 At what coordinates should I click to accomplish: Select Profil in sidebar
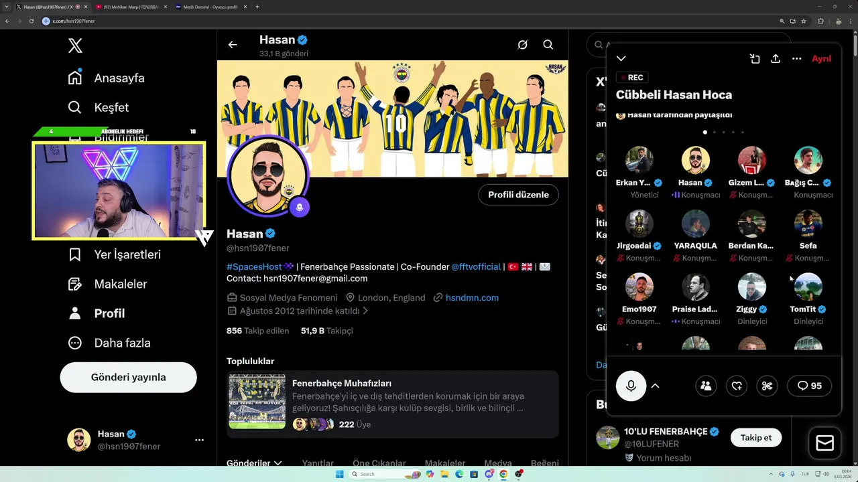pyautogui.click(x=97, y=313)
